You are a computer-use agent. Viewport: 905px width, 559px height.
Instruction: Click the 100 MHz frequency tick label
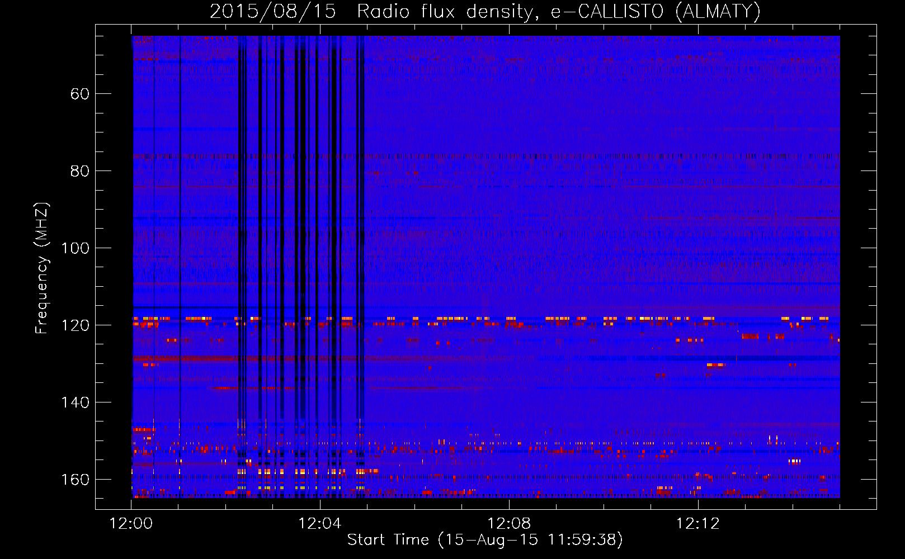pyautogui.click(x=75, y=248)
